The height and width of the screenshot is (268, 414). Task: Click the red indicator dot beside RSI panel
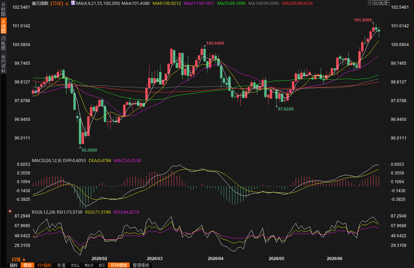(x=10, y=211)
